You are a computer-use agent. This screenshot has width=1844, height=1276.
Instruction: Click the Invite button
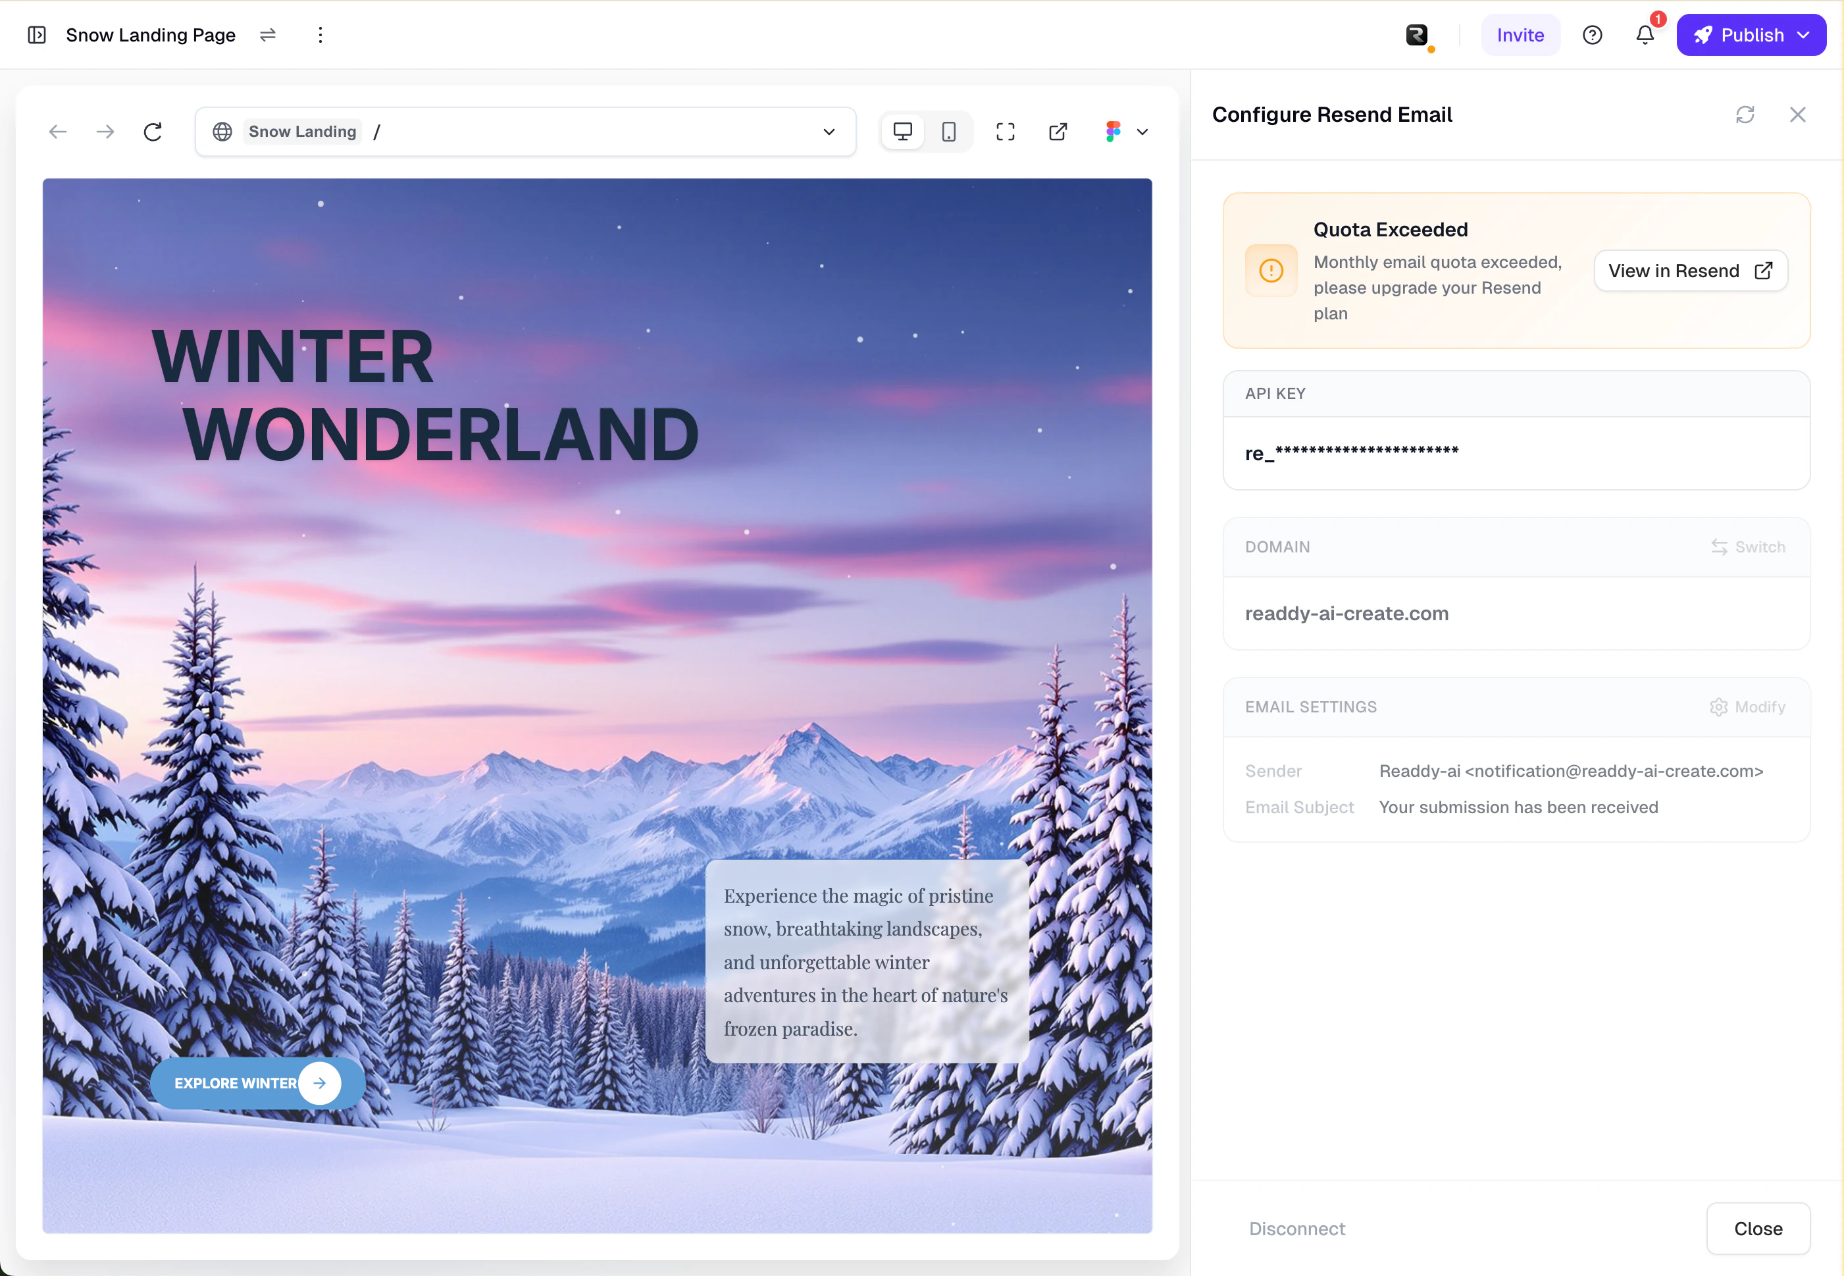[x=1520, y=35]
